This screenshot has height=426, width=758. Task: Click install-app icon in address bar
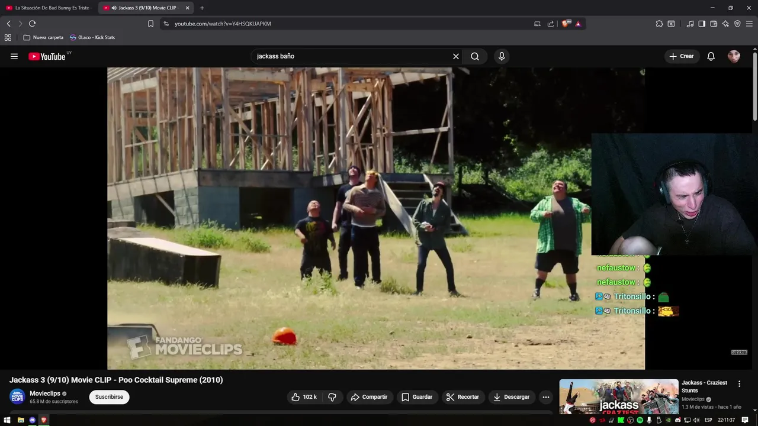[537, 24]
